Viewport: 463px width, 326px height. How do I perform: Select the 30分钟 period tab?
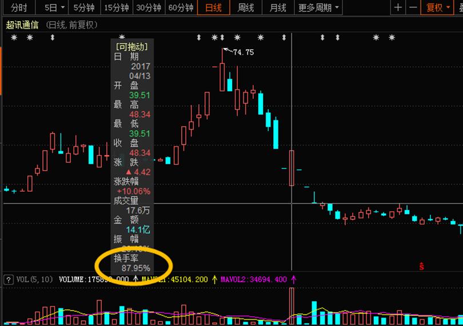pos(149,7)
